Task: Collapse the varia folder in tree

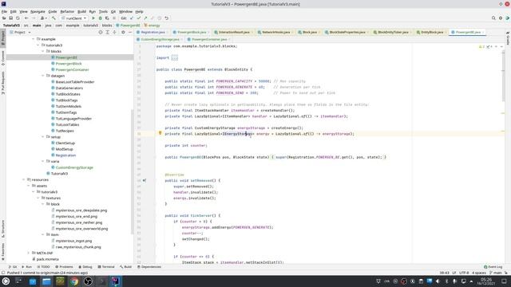Action: pos(43,161)
